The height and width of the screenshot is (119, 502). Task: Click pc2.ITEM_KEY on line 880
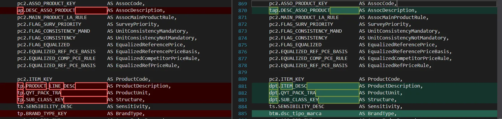click(286, 79)
